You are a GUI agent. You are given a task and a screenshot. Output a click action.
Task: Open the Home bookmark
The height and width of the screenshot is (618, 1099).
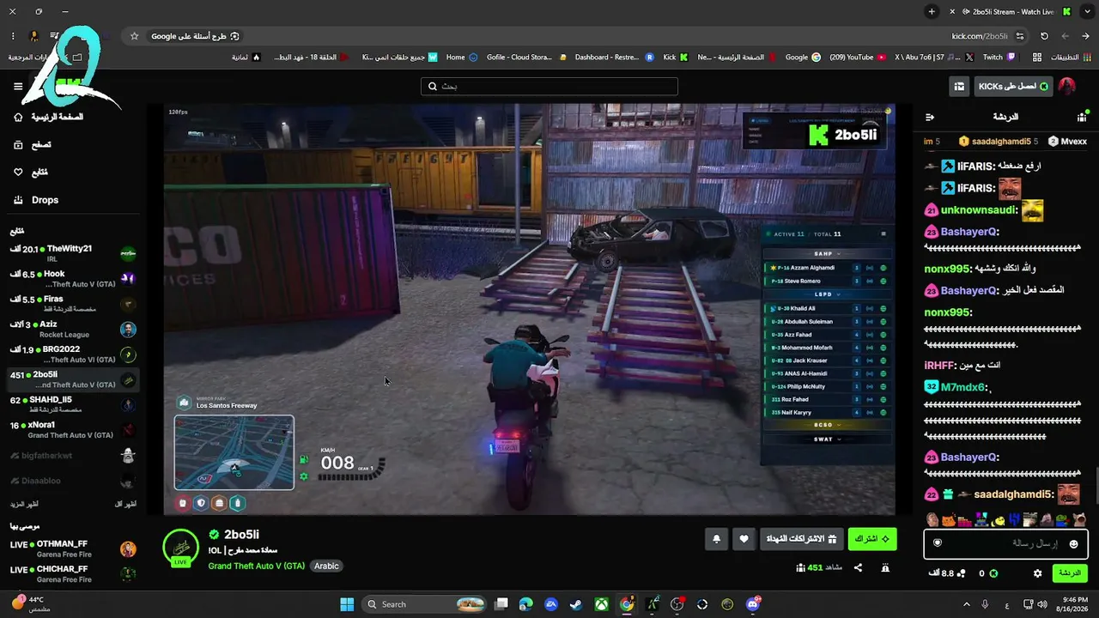[462, 58]
